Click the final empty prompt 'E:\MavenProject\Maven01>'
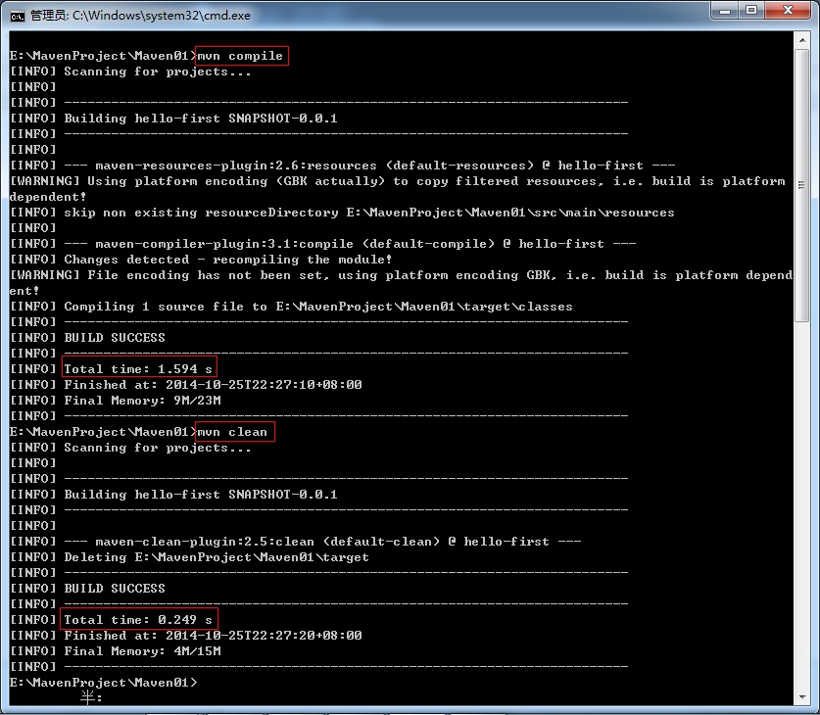Viewport: 820px width, 715px height. [x=104, y=683]
